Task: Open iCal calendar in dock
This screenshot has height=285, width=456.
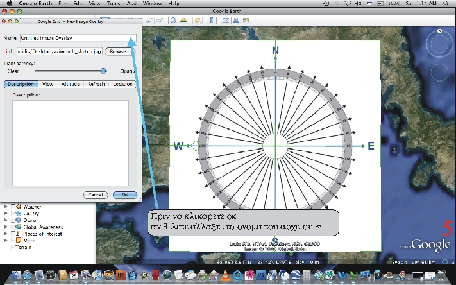Action: [74, 275]
